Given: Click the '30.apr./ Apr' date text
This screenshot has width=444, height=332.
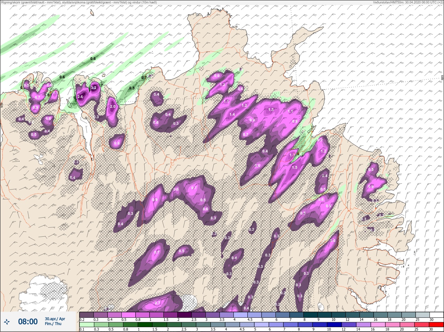Looking at the screenshot, I should [55, 318].
